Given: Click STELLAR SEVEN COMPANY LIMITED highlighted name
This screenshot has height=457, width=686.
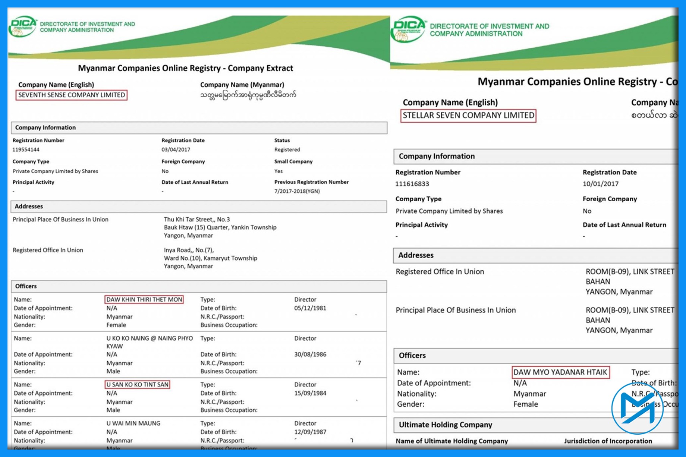Looking at the screenshot, I should click(x=468, y=115).
